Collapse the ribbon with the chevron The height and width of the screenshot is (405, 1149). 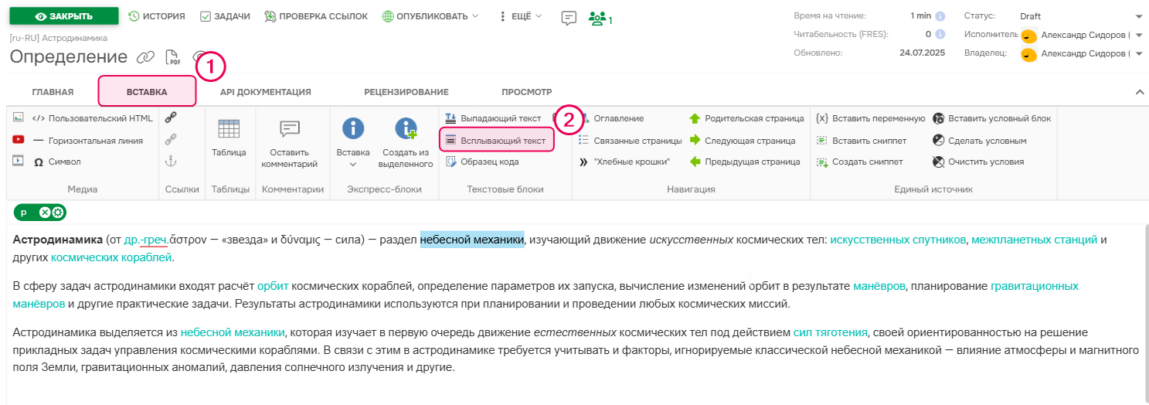point(1139,92)
